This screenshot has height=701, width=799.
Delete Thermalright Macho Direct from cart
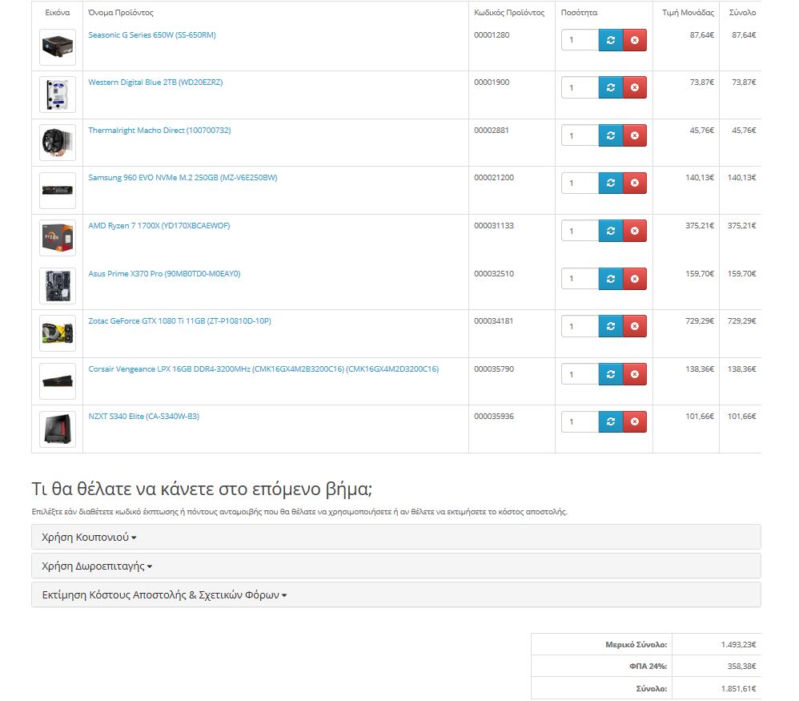(x=634, y=135)
